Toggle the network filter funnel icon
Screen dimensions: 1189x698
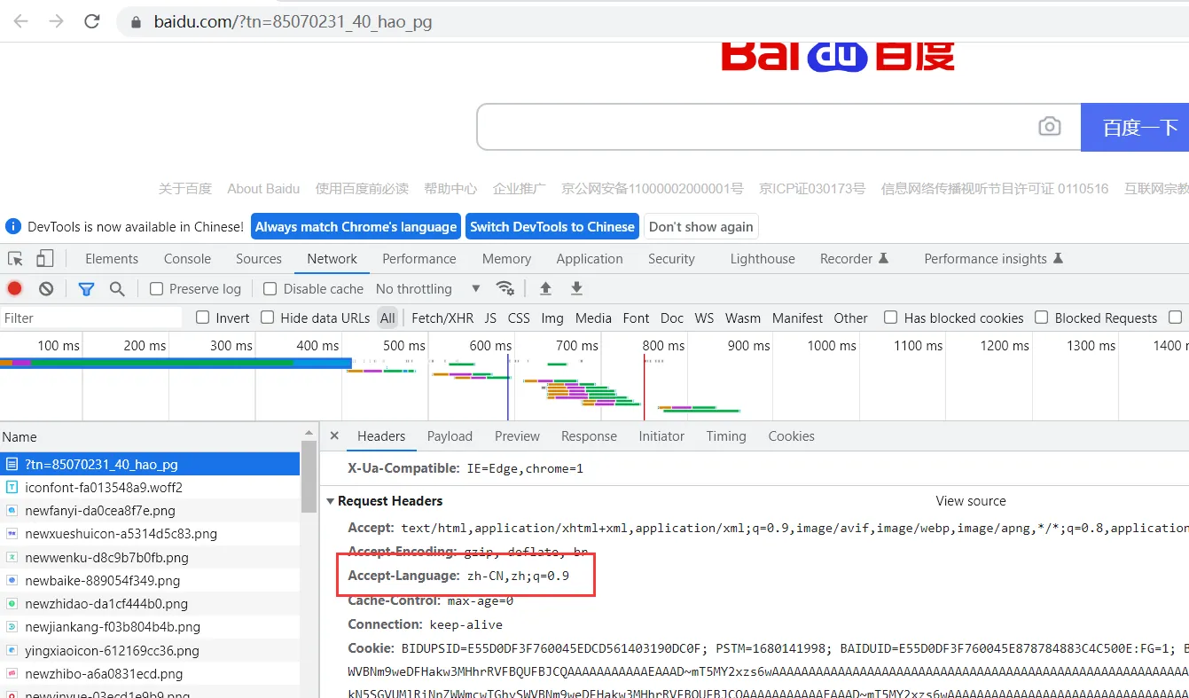86,288
